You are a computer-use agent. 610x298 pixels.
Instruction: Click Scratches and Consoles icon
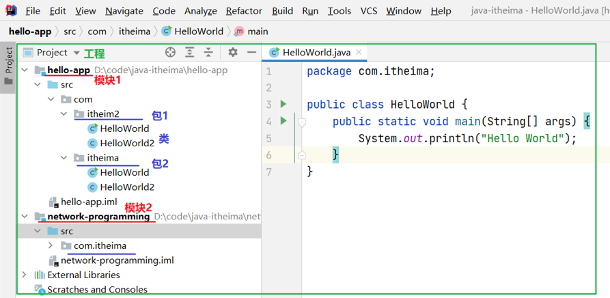point(40,289)
